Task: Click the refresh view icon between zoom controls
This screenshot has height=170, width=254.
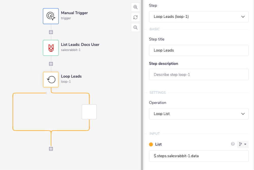Action: tap(135, 17)
